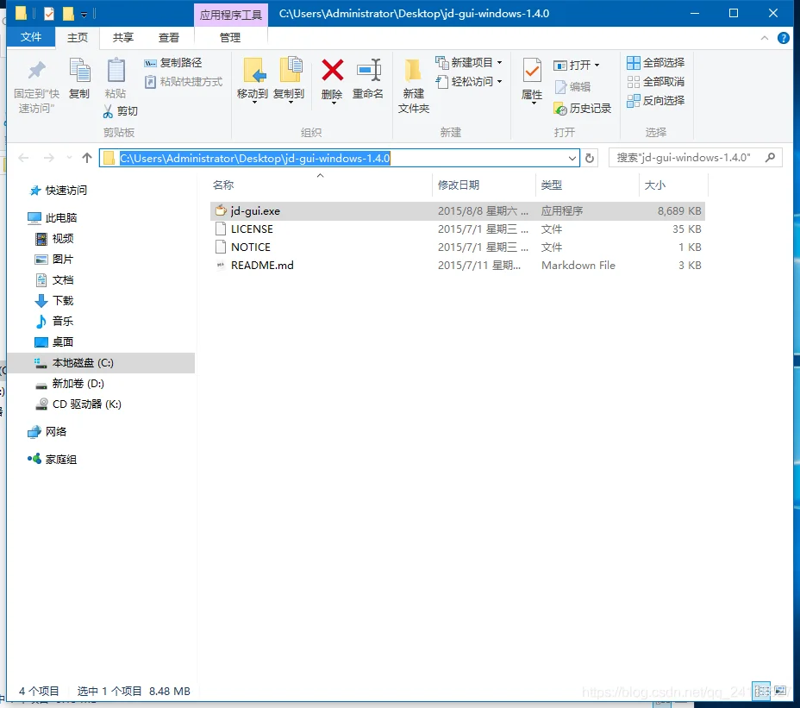
Task: Go up one folder level
Action: pos(87,158)
